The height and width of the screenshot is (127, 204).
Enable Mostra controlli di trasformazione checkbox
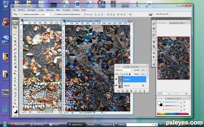coord(55,14)
